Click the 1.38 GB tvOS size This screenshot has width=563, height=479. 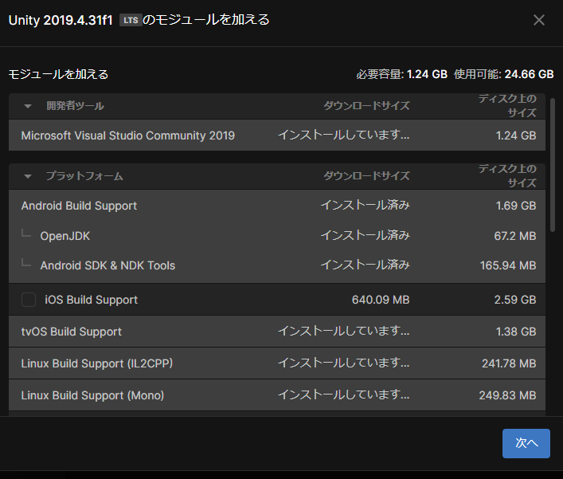click(516, 332)
